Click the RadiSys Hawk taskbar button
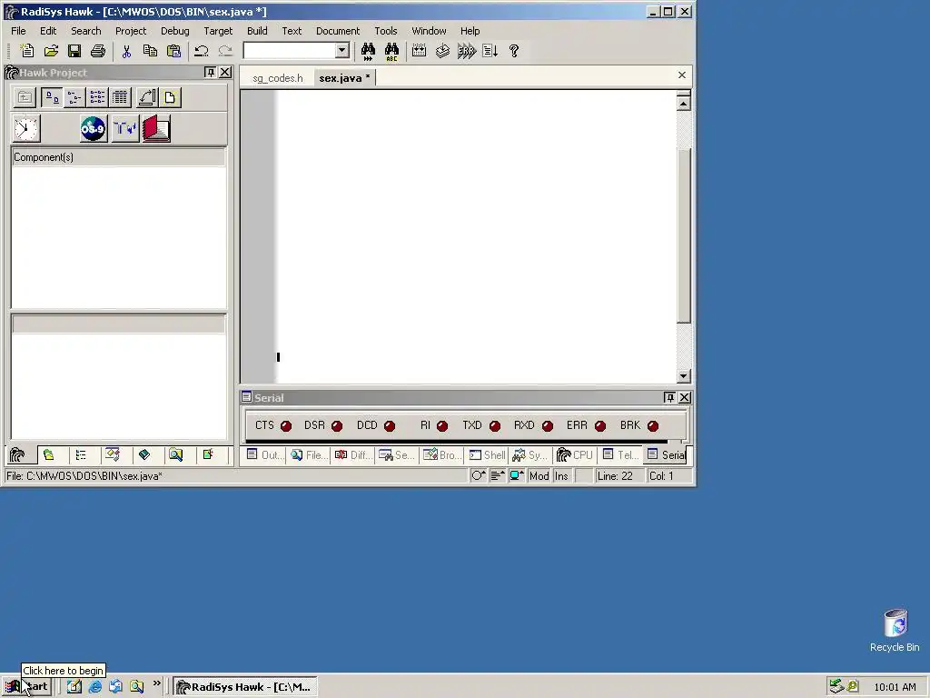 [x=245, y=687]
